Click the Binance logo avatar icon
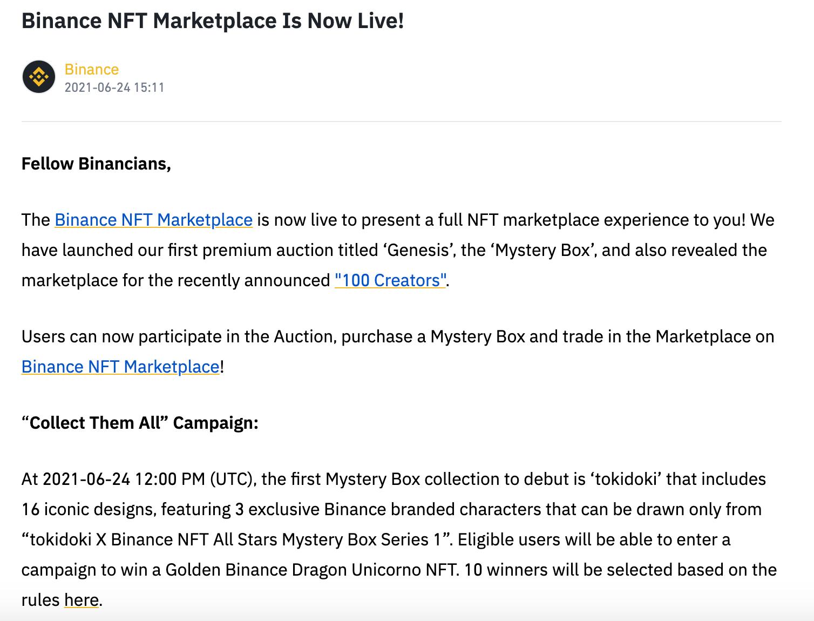Image resolution: width=814 pixels, height=621 pixels. [39, 77]
